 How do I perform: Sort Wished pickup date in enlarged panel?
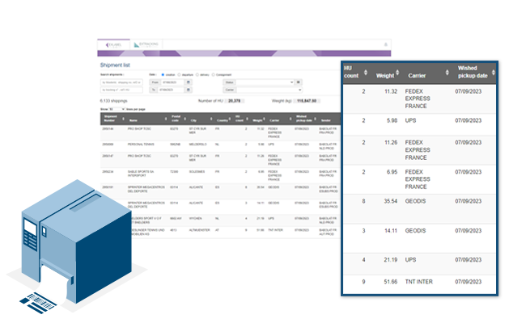pos(493,73)
